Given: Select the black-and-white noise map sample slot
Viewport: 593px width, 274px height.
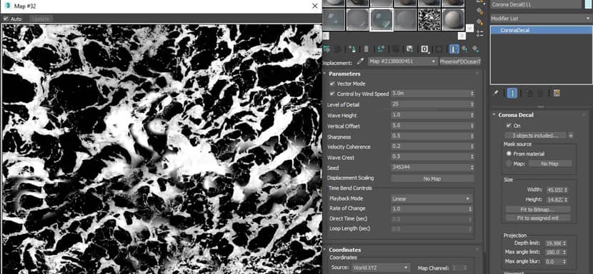Looking at the screenshot, I should coord(429,20).
